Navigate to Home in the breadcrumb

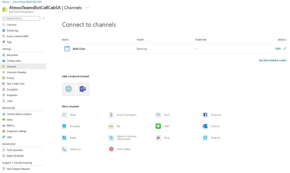tap(6, 2)
